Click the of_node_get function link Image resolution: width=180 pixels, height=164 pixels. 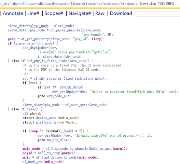[x=75, y=105]
